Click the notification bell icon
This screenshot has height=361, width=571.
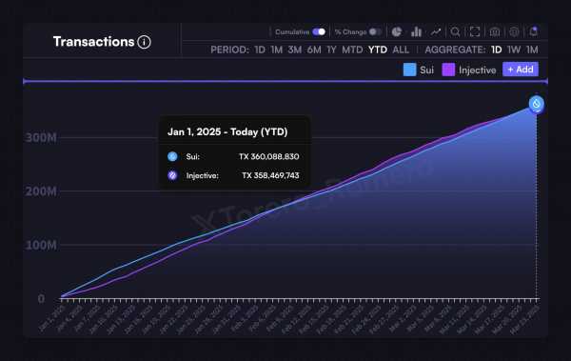click(534, 32)
